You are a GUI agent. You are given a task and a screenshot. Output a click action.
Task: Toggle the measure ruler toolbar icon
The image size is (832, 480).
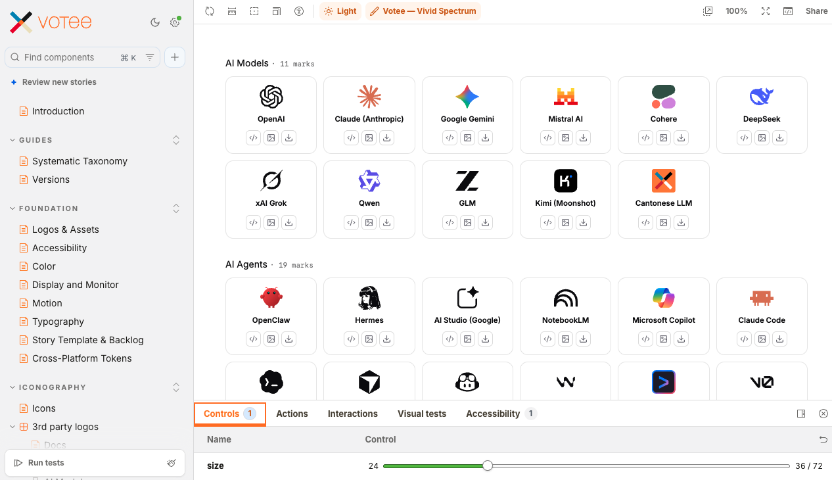pyautogui.click(x=232, y=11)
